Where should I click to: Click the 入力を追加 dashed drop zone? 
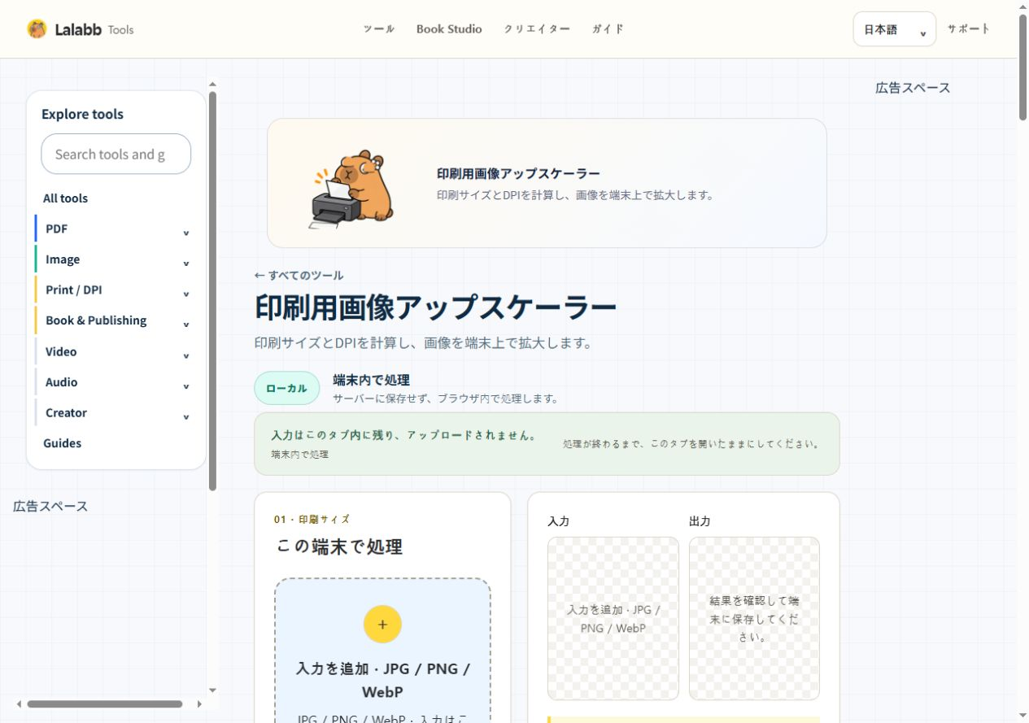(x=382, y=651)
